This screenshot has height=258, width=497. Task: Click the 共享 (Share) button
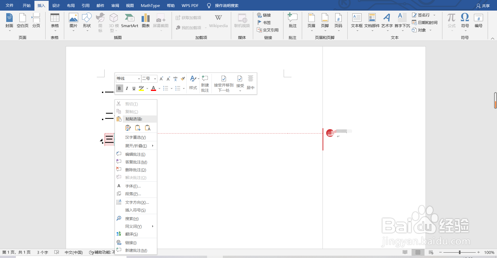coord(483,6)
